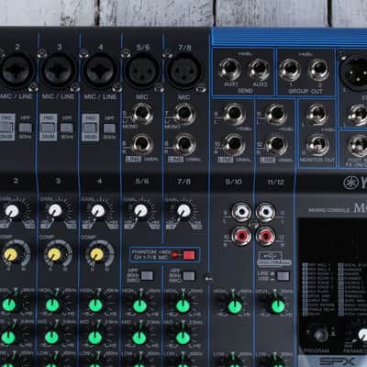Touch the green MID EQ knob on channel 7/8

point(183,339)
